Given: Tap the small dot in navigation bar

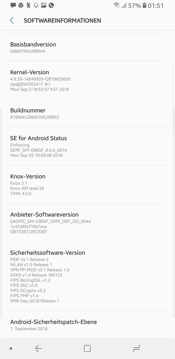Looking at the screenshot, I should pyautogui.click(x=11, y=348).
